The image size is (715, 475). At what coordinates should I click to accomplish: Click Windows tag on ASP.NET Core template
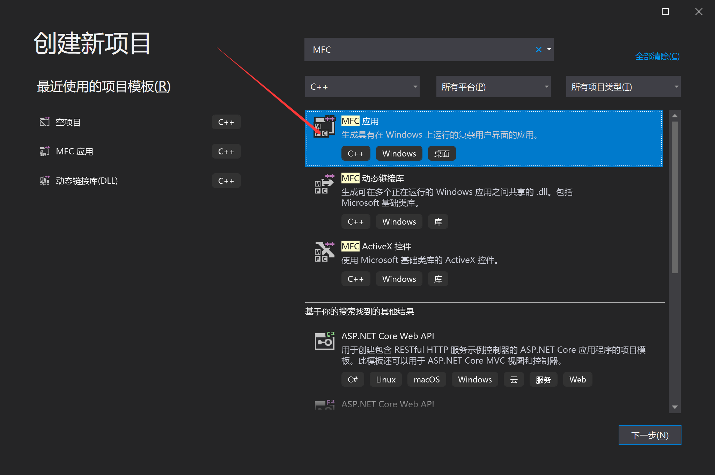point(475,380)
